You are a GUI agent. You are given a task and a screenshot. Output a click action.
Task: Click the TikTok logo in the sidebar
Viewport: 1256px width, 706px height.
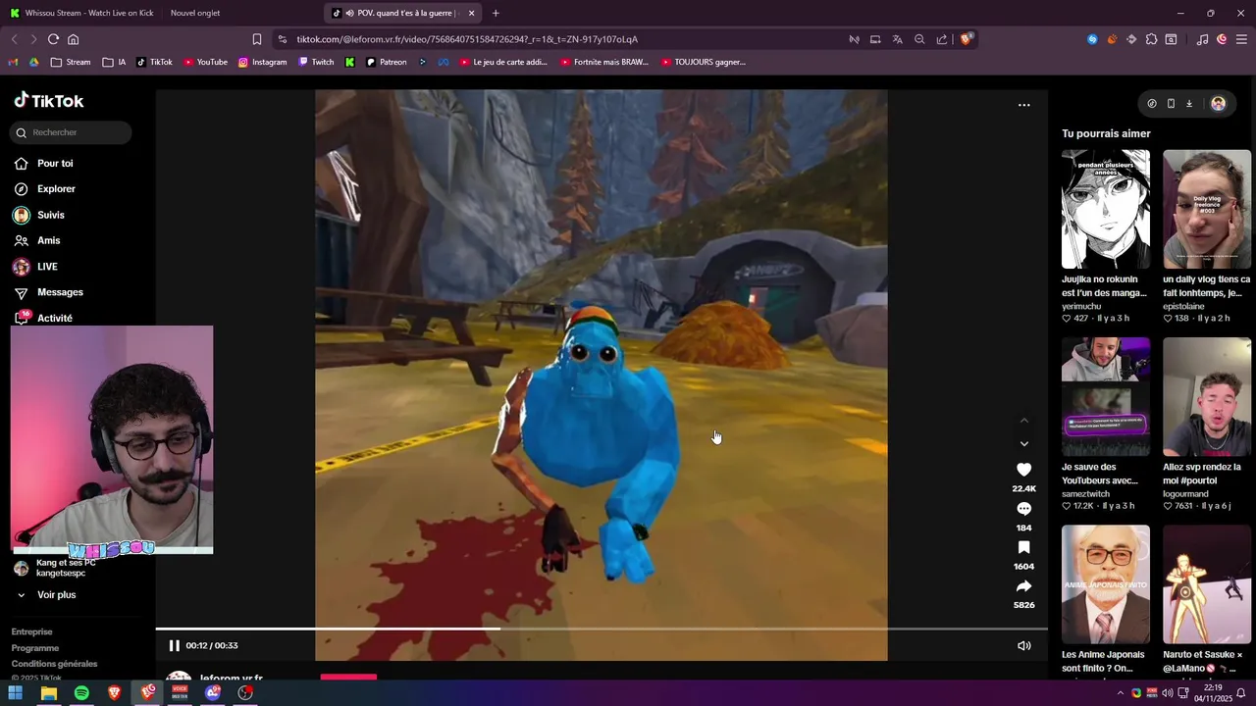point(49,101)
